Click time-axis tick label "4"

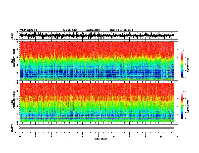82,136
